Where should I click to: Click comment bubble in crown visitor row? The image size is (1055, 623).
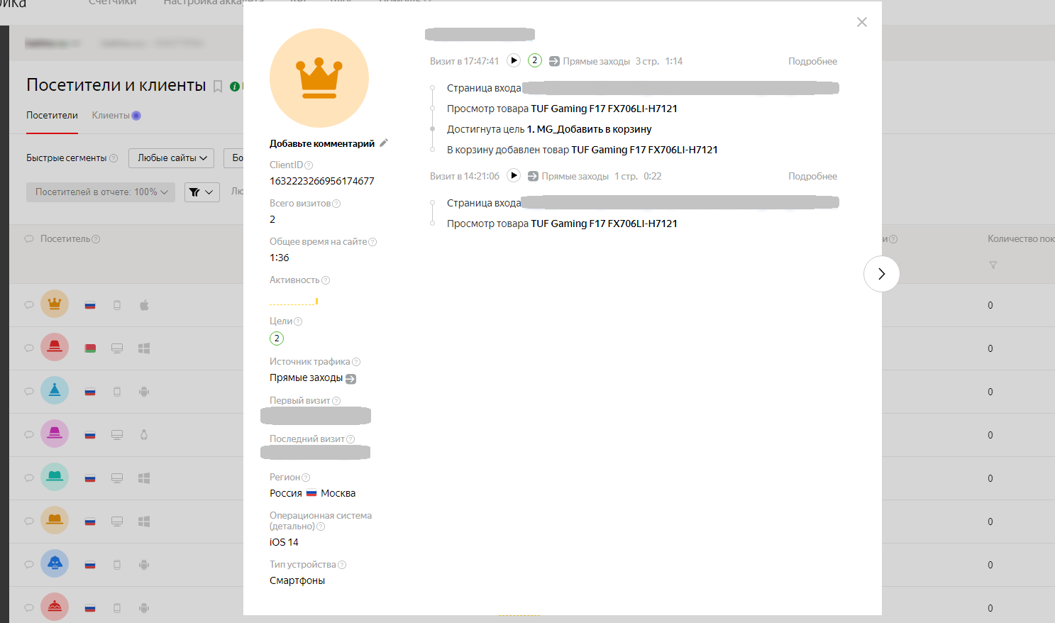click(x=29, y=305)
